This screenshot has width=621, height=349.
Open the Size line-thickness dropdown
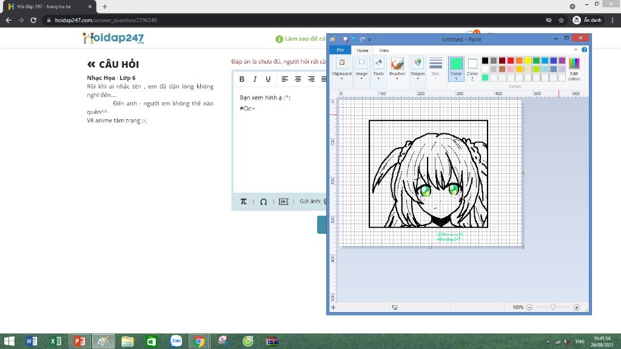tap(435, 69)
